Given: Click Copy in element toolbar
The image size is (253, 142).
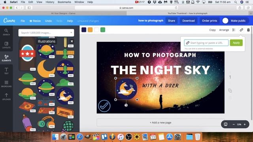Looking at the screenshot, I should [x=212, y=30].
